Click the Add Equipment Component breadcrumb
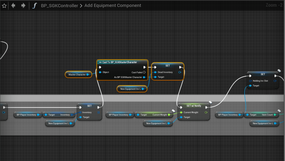 click(112, 6)
